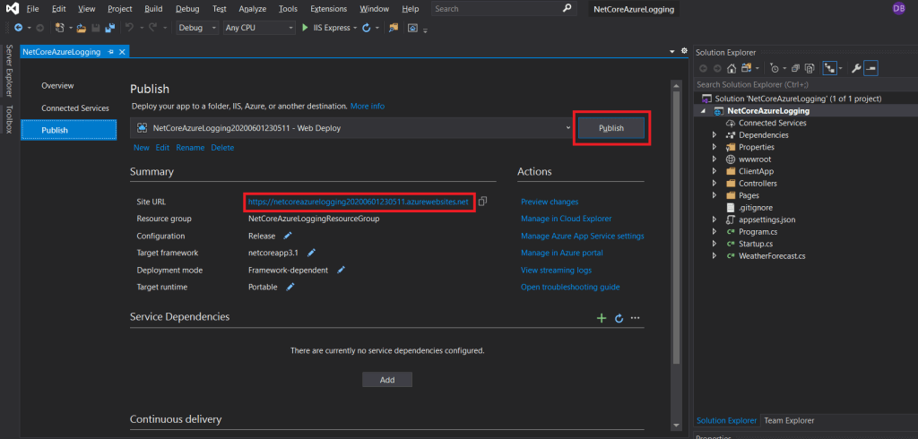Click the green Start debugging arrow
918x439 pixels.
click(x=305, y=28)
